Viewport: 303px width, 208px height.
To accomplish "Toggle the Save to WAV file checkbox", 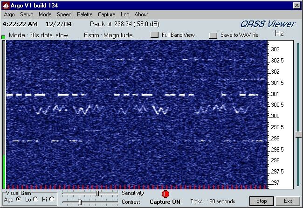I will tap(213, 35).
